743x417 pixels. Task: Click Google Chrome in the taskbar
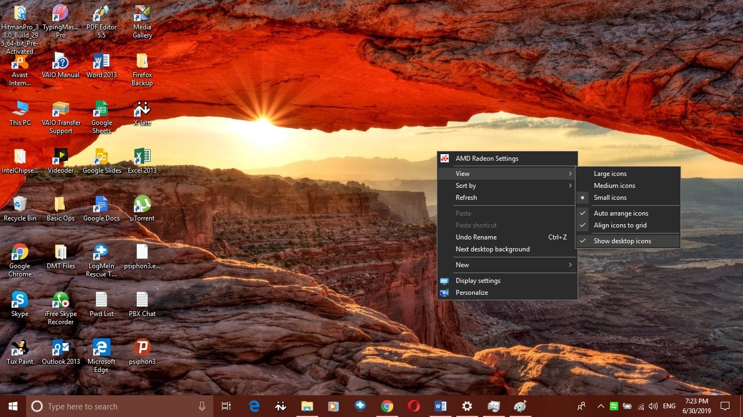[x=387, y=406]
